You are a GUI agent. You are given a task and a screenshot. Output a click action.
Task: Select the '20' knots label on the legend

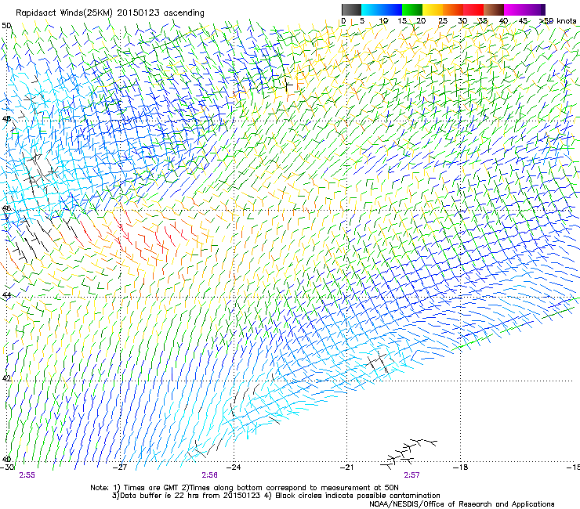(421, 21)
